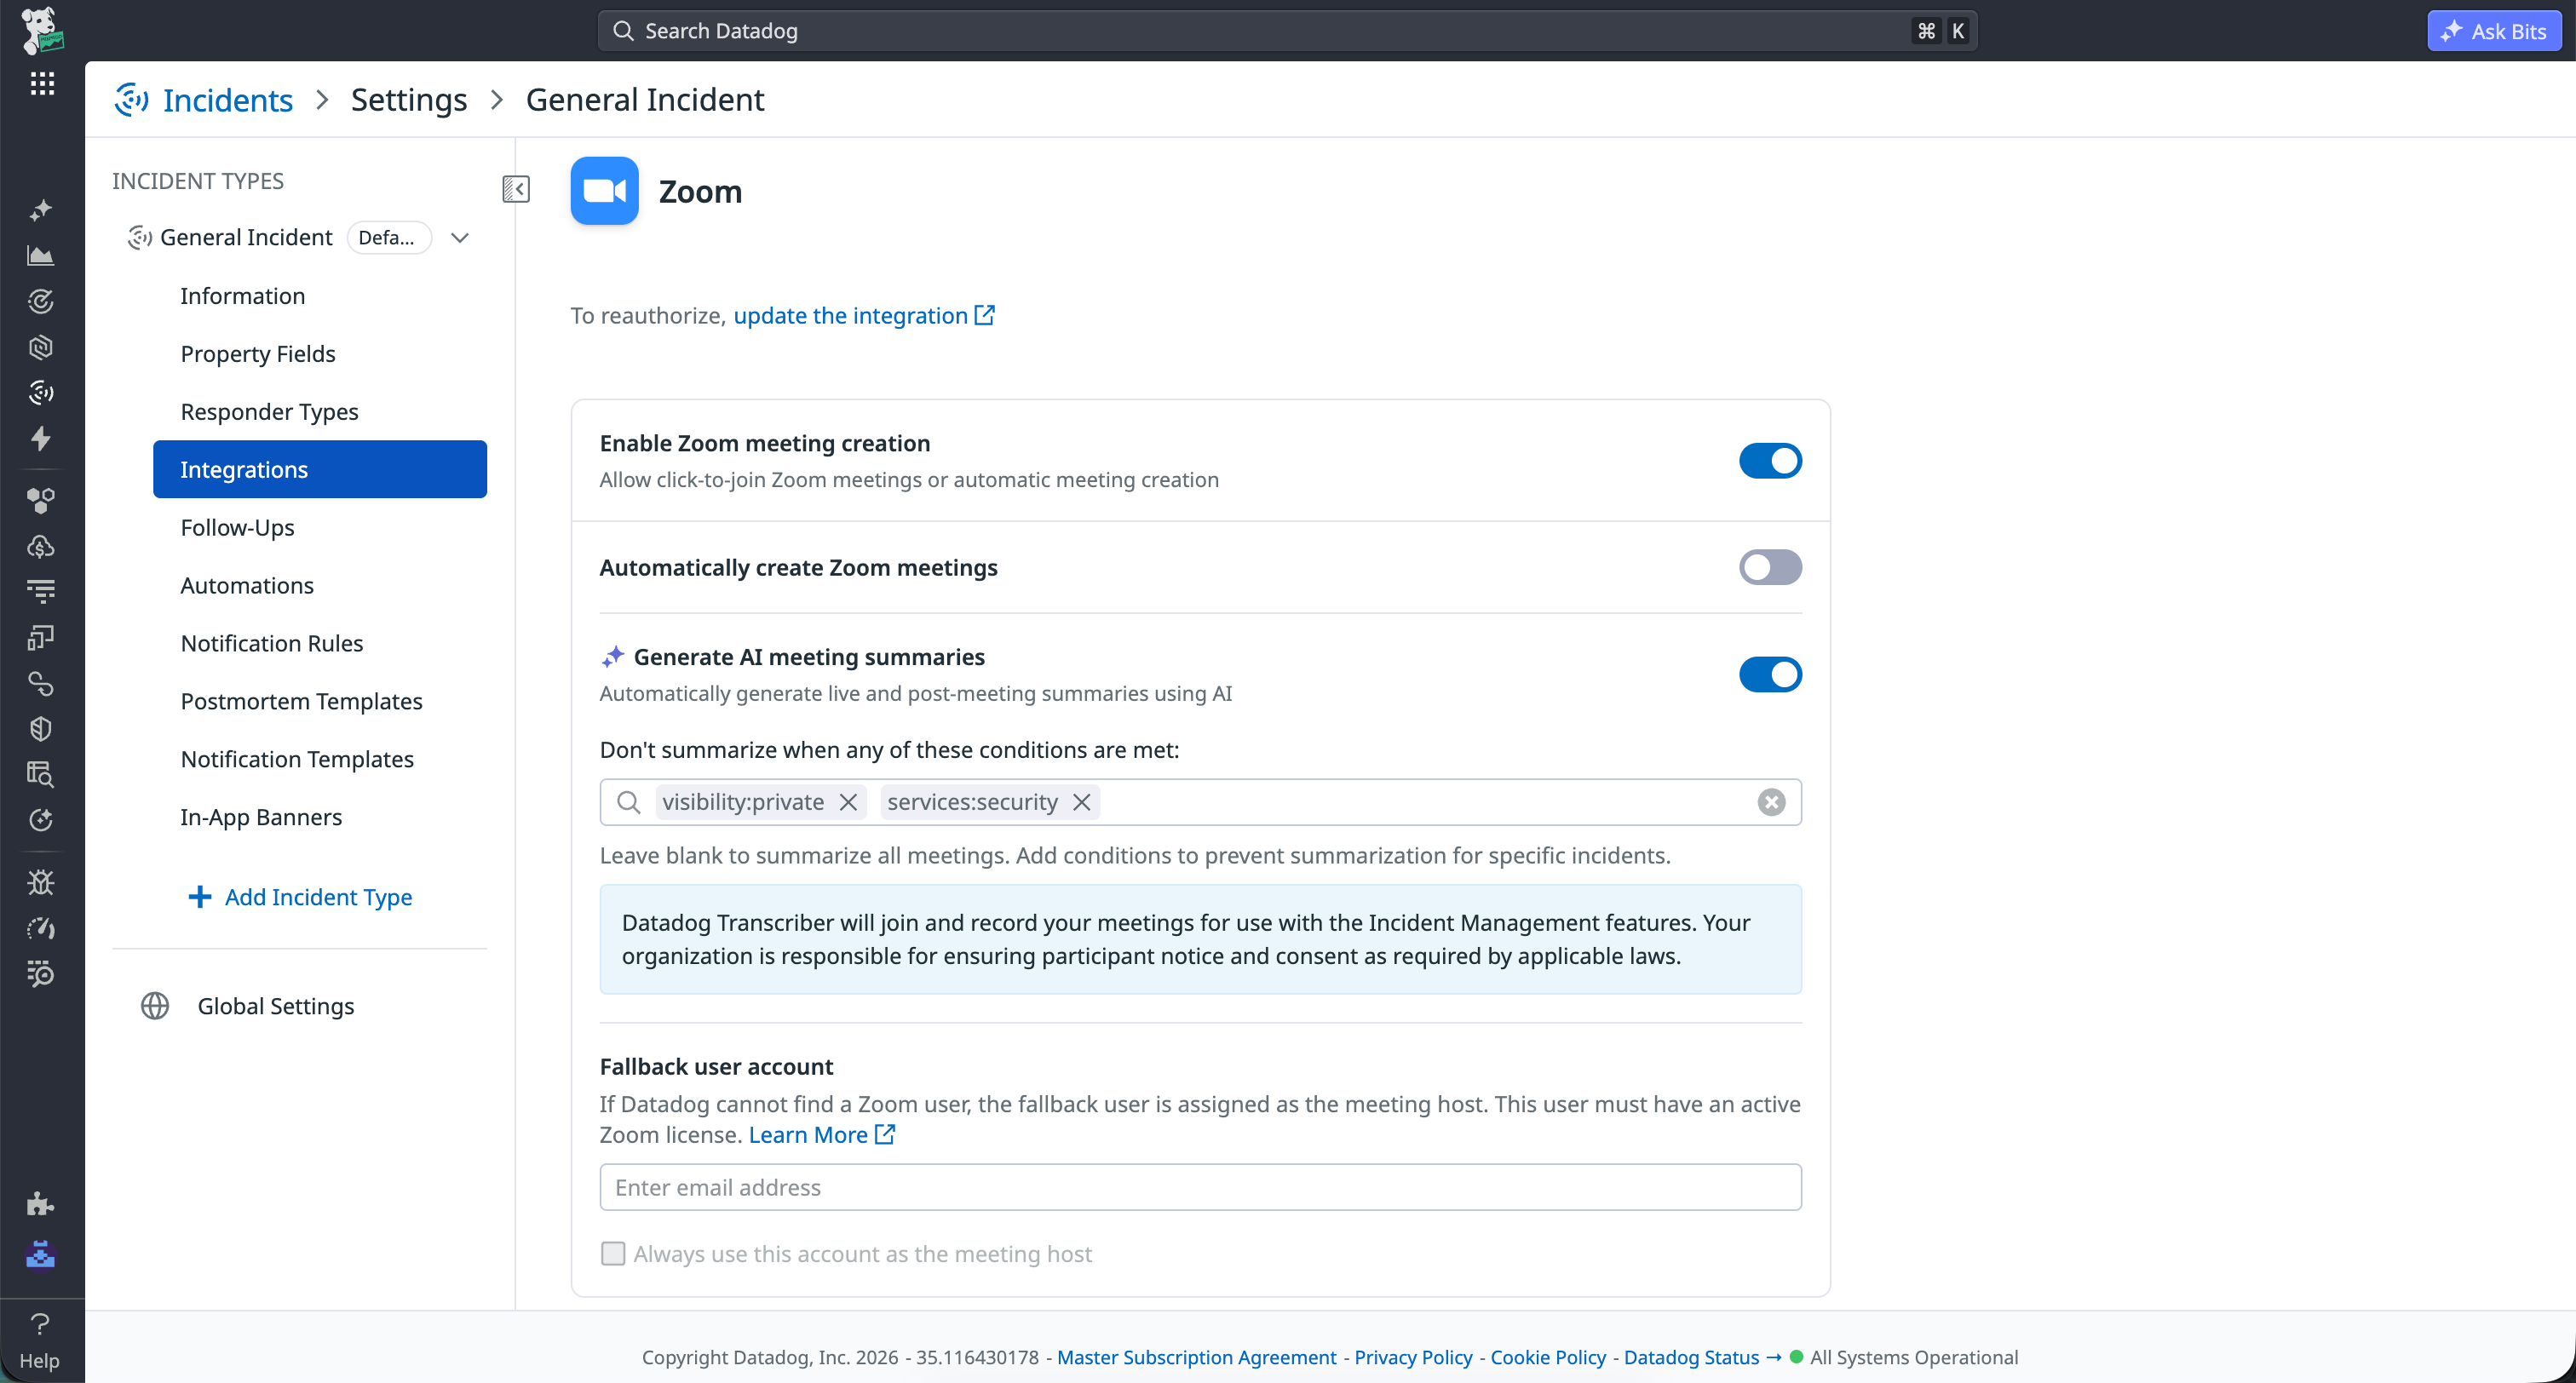This screenshot has height=1383, width=2576.
Task: Open the sparkle AI icon in sidebar
Action: [x=41, y=210]
